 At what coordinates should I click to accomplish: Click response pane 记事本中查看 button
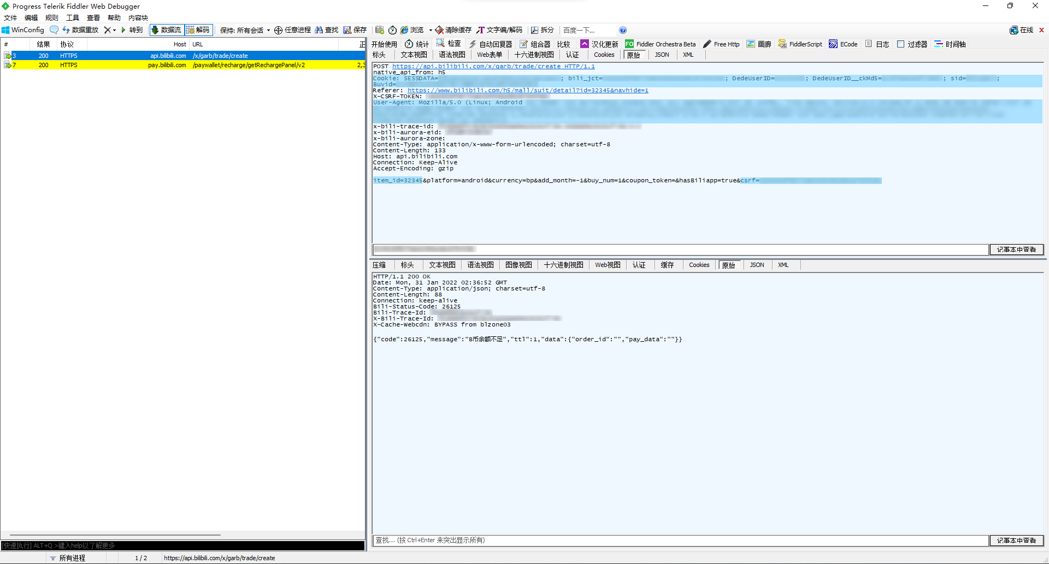point(1016,541)
